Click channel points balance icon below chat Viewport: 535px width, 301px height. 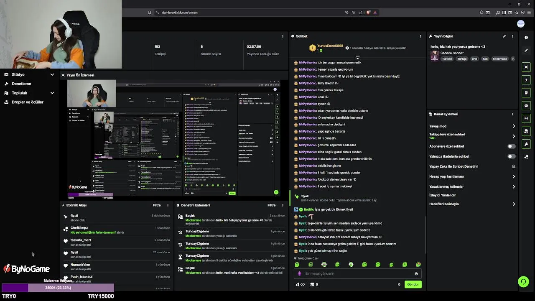tap(300, 285)
